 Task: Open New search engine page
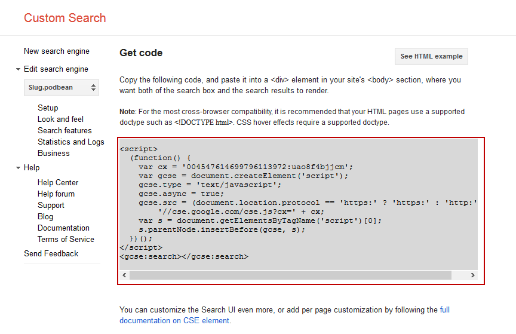point(57,51)
